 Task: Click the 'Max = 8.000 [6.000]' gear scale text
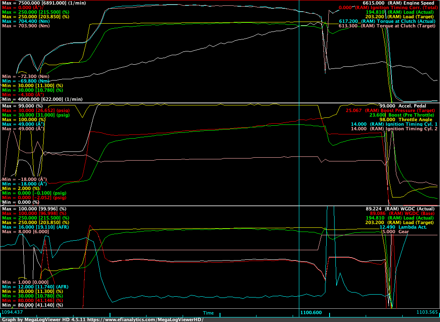[26, 232]
